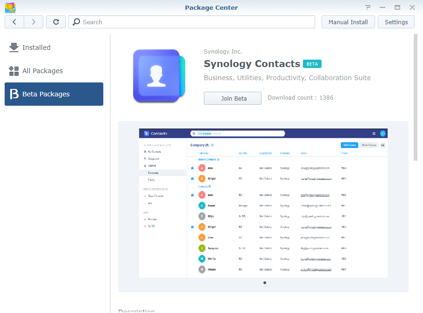Maximize the Package Center window
The image size is (423, 313).
[397, 7]
